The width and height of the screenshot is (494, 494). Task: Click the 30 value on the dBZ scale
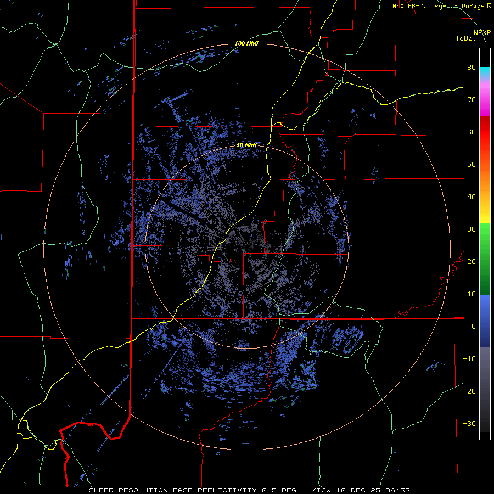point(471,229)
